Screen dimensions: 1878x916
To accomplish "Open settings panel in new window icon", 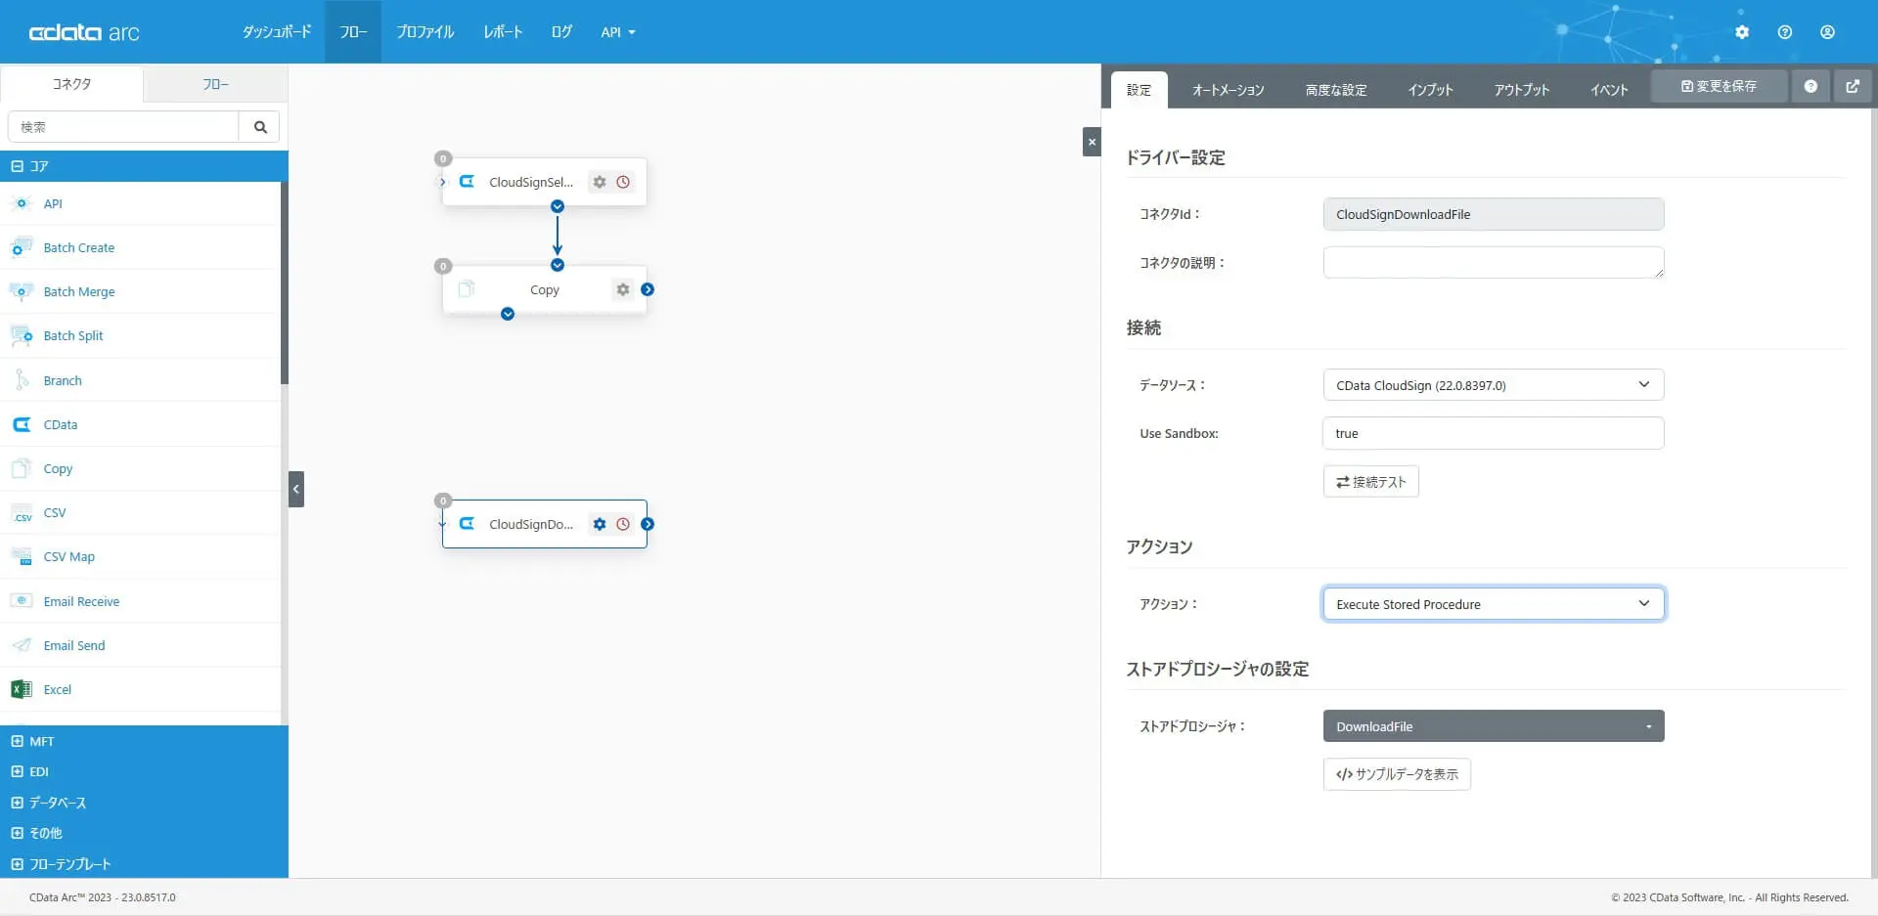I will [x=1853, y=86].
